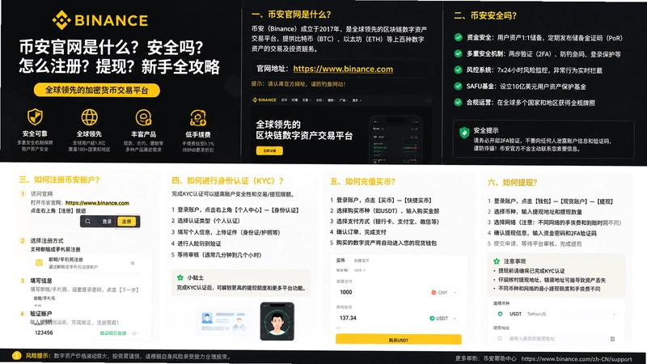This screenshot has width=647, height=364.
Task: Switch to the 快捷买币 tab in the buy panel
Action: coord(362,260)
